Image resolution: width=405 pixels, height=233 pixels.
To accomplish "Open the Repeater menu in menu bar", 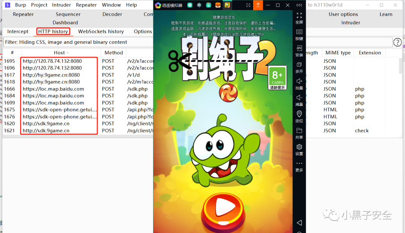I will pyautogui.click(x=86, y=5).
